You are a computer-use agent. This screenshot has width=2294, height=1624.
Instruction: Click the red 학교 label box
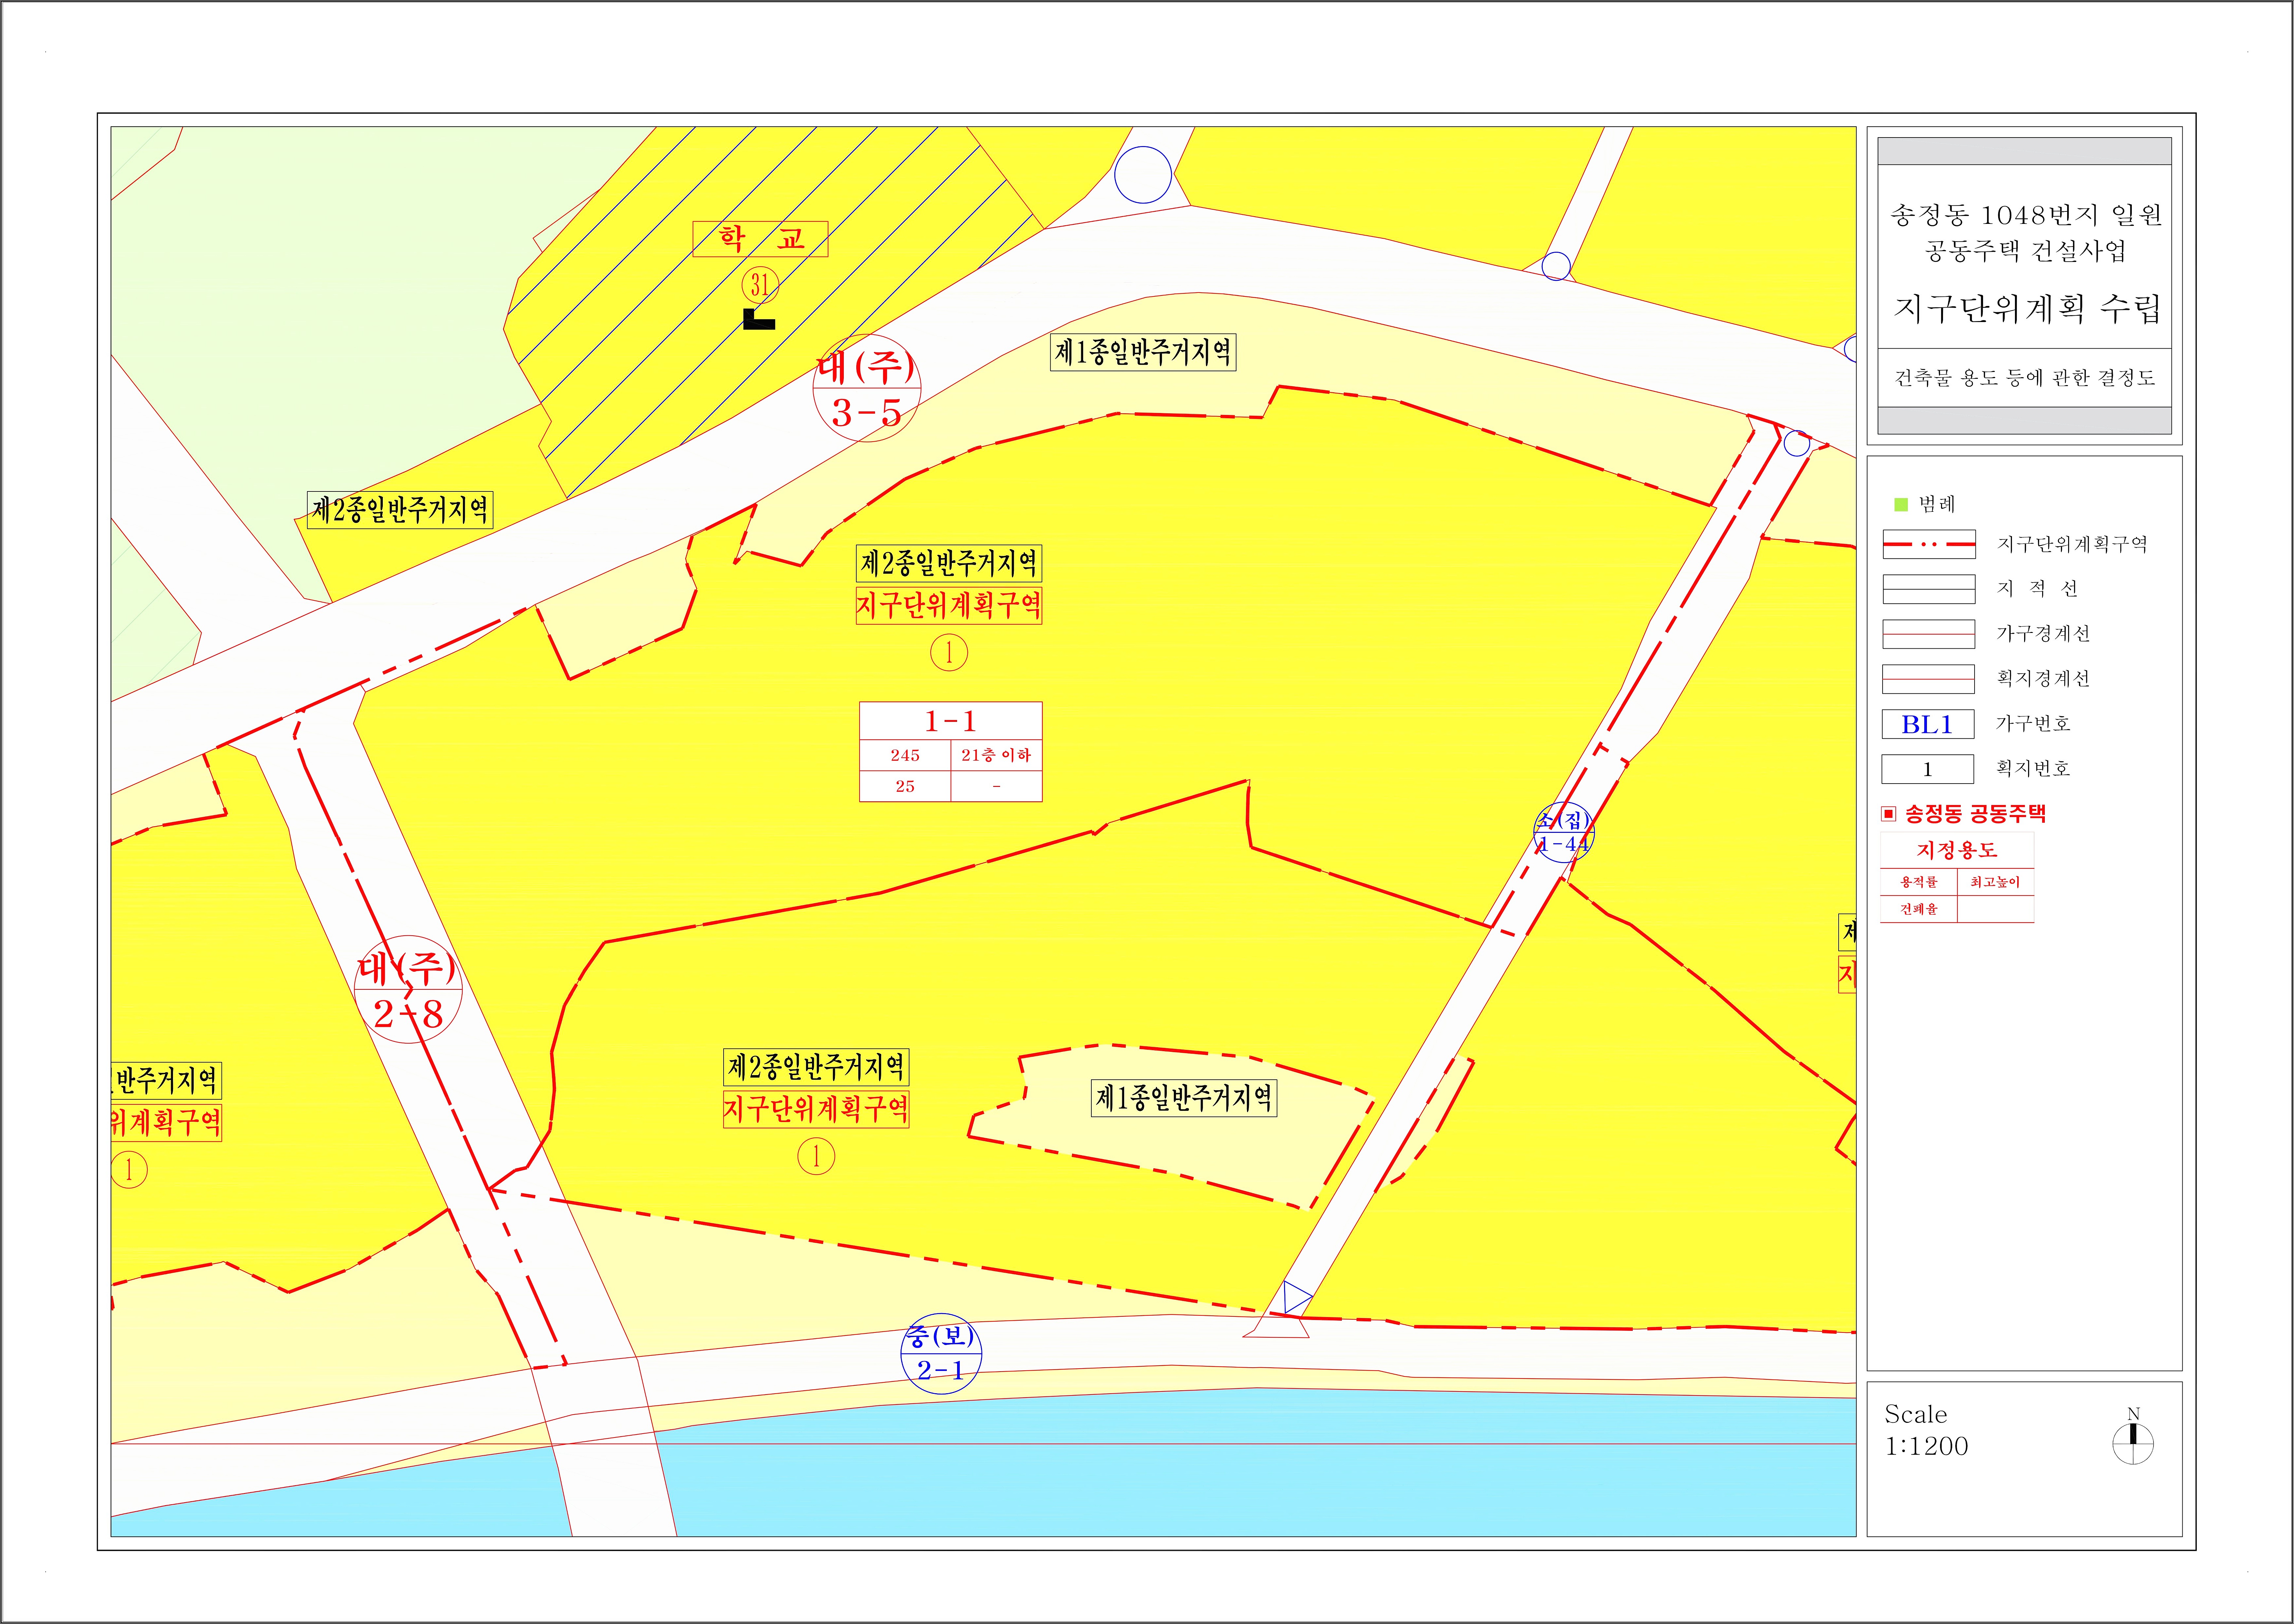[x=760, y=239]
